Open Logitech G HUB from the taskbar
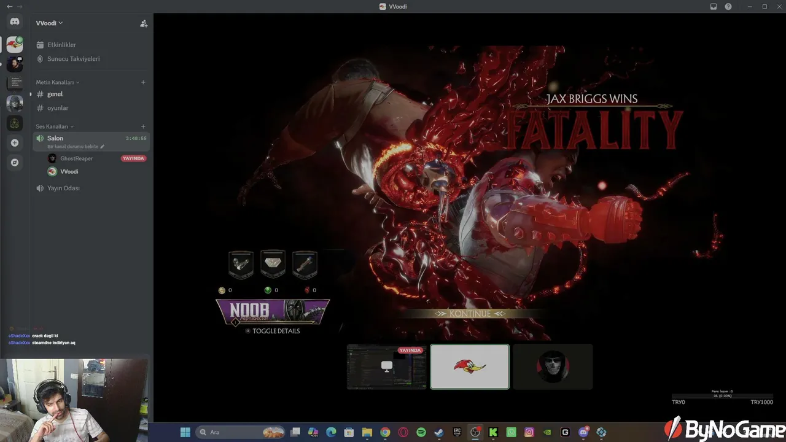This screenshot has width=786, height=442. 566,432
